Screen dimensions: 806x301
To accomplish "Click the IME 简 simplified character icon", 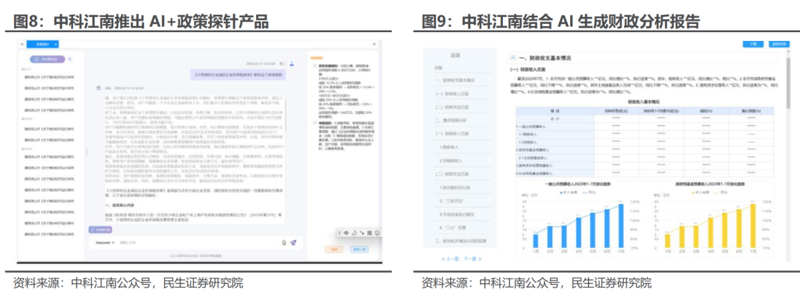I will pyautogui.click(x=369, y=232).
